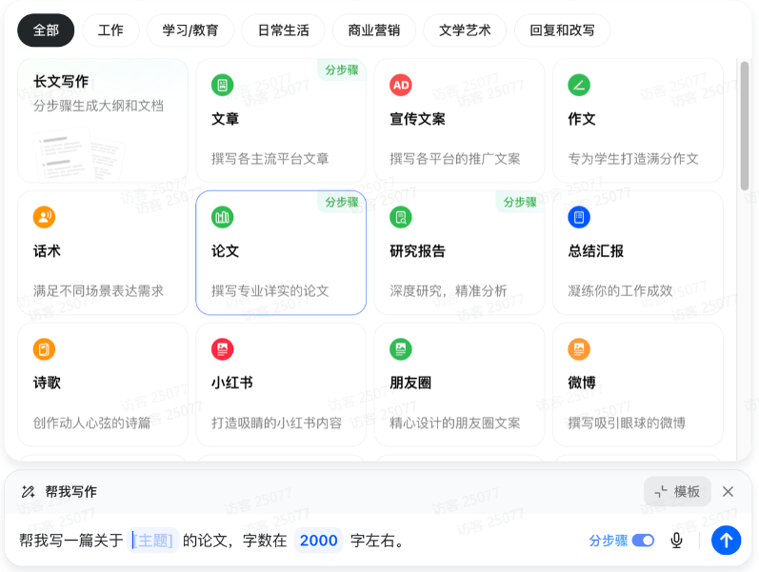The height and width of the screenshot is (572, 759).
Task: Click the red AD 宣传文案 icon
Action: [401, 85]
